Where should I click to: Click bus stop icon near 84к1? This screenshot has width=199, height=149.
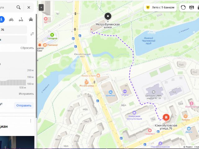coord(97,101)
